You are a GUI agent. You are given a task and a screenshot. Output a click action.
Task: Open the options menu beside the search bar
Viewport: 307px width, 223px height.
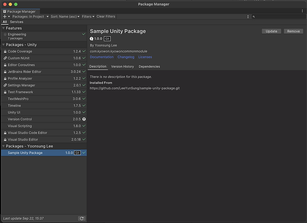click(248, 16)
